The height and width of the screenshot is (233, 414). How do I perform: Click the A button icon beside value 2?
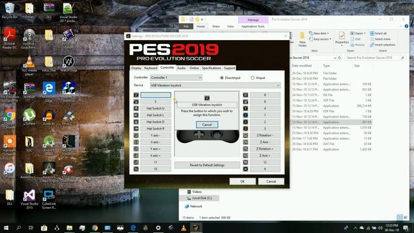[246, 122]
